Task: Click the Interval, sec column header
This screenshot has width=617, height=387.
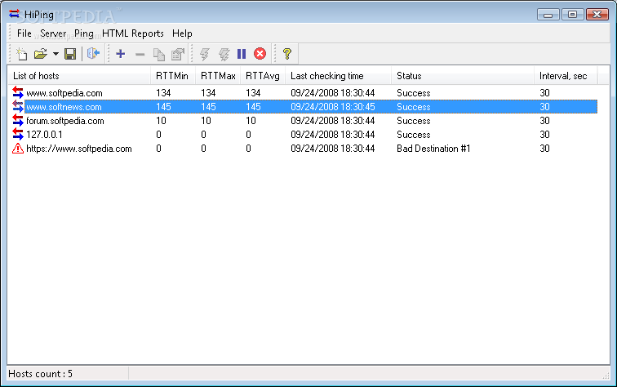Action: coord(566,76)
